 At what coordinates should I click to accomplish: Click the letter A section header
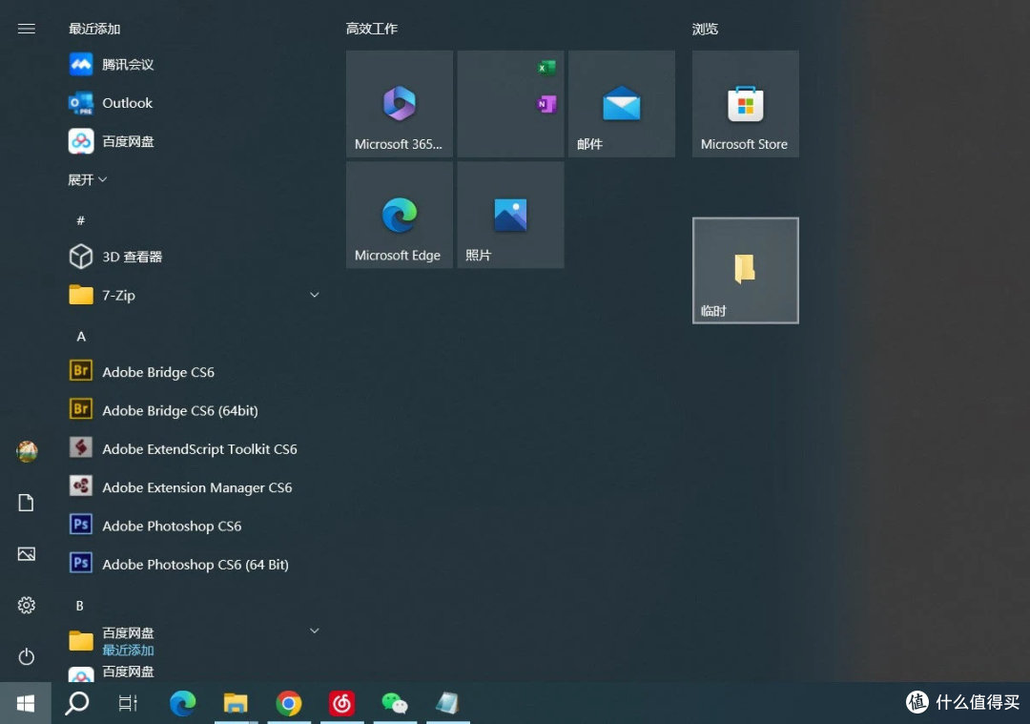click(81, 337)
